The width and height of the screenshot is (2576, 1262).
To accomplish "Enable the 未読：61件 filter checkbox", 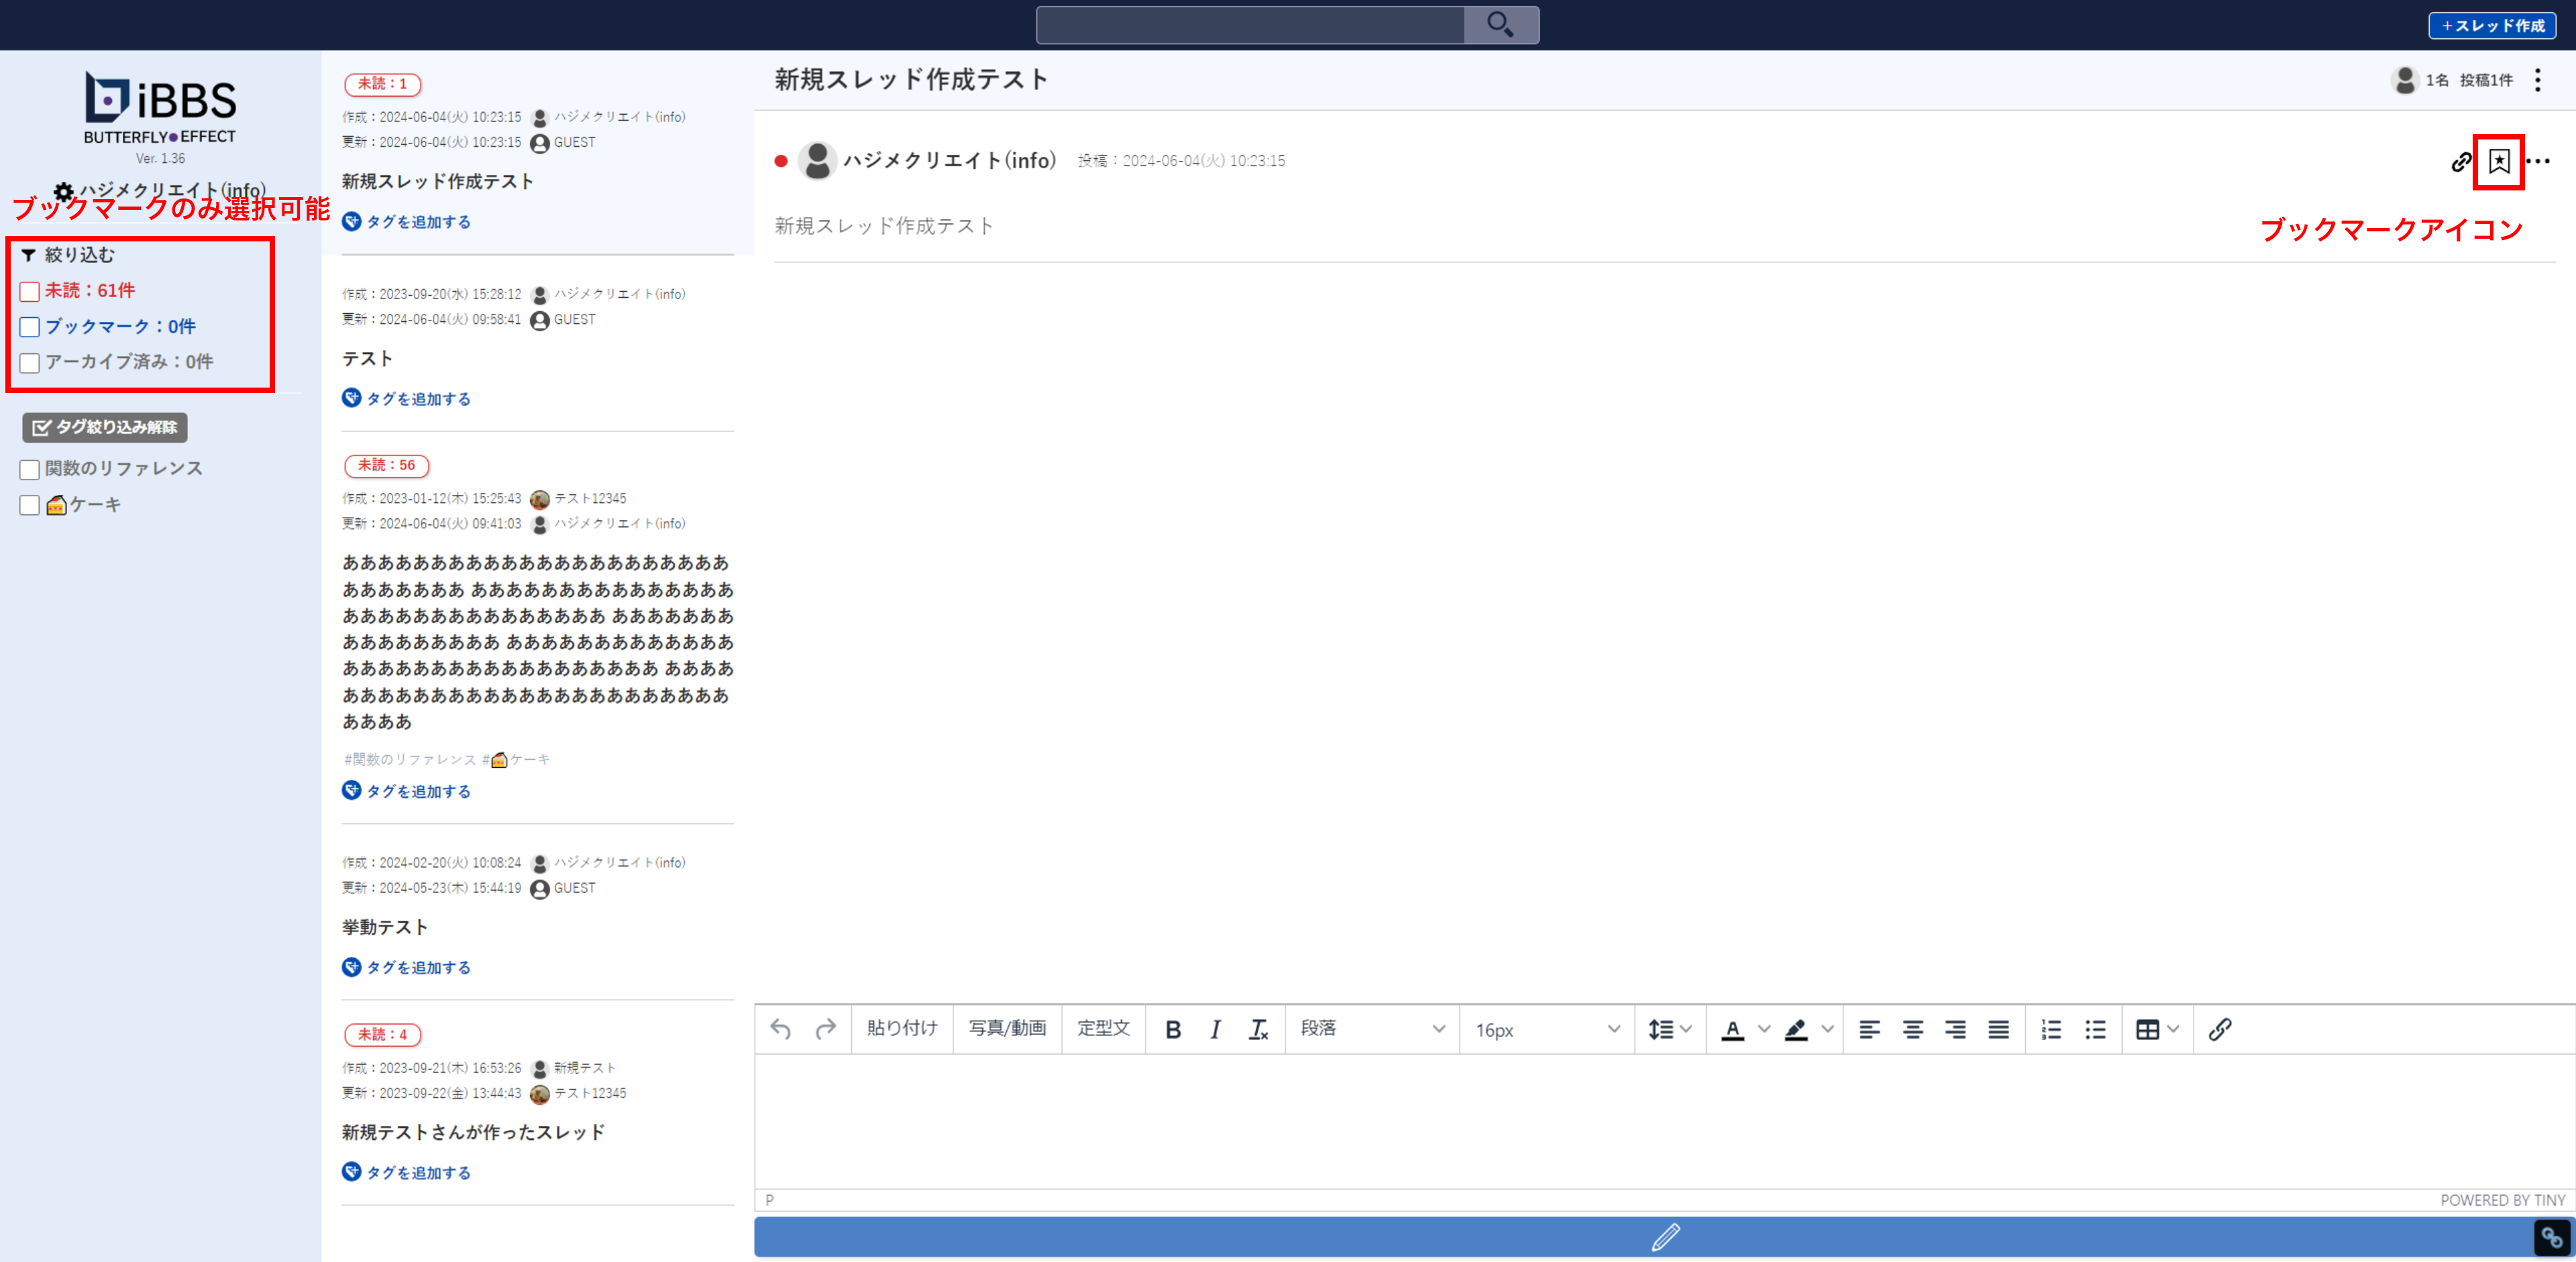I will (30, 292).
